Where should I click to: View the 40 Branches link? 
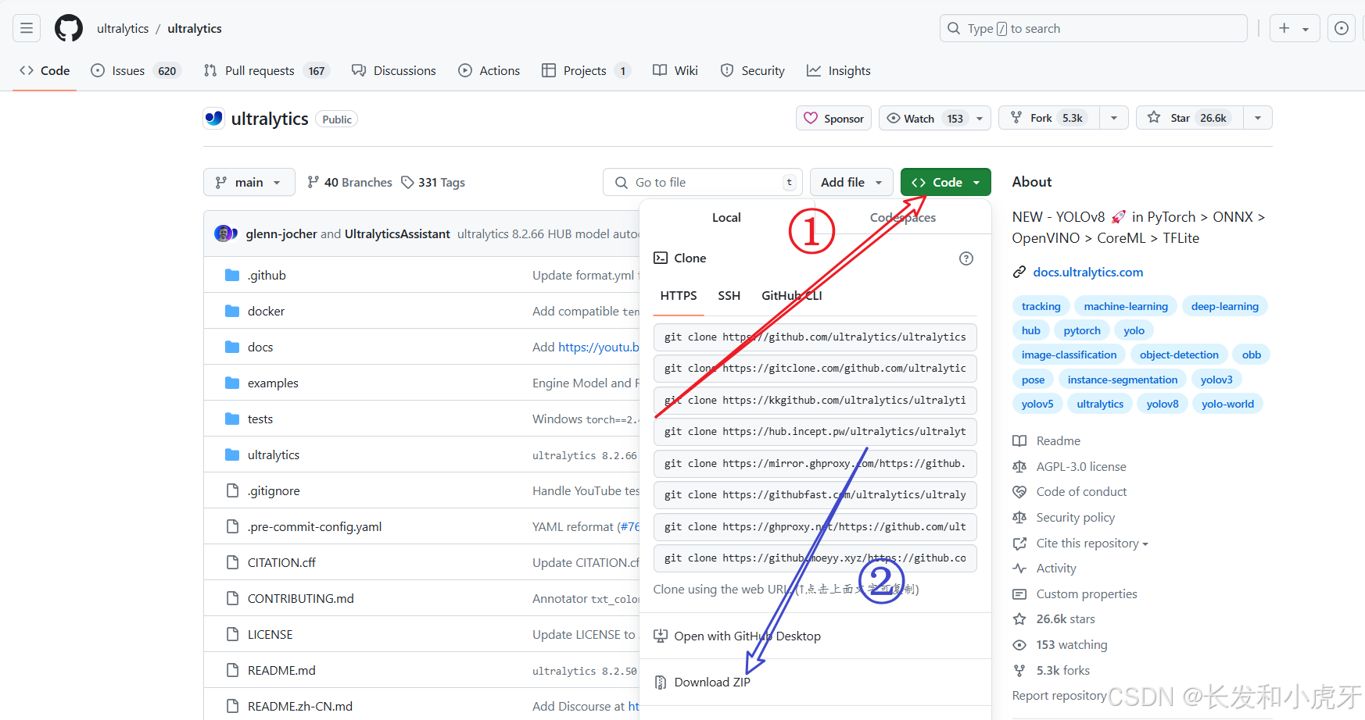[349, 182]
